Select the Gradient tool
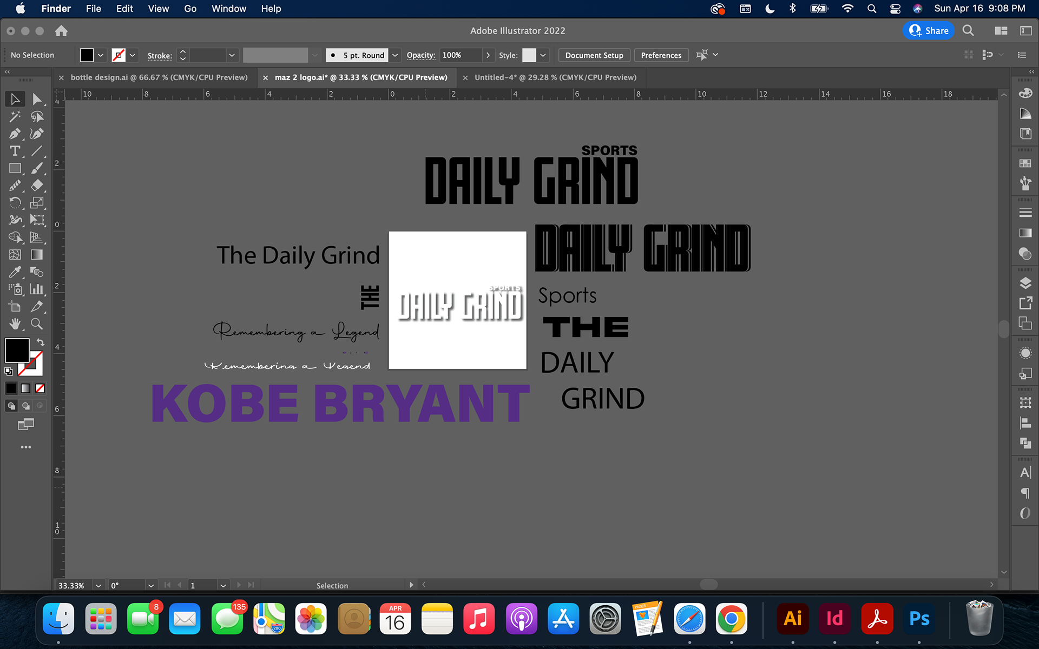Viewport: 1039px width, 649px height. 37,255
